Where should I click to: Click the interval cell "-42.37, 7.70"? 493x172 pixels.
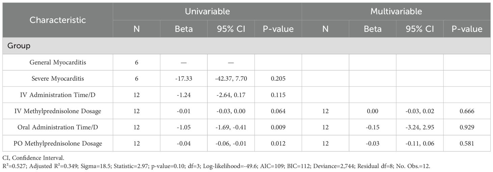coord(231,79)
